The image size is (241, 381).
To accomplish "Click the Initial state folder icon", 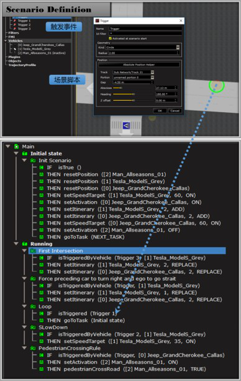I will 25,154.
